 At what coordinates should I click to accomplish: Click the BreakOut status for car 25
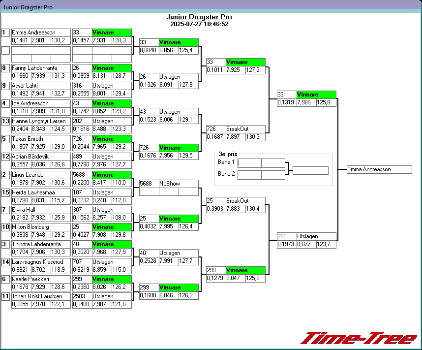pyautogui.click(x=245, y=201)
